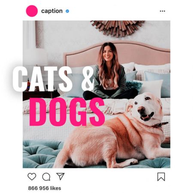Open the 'caption' username profile

tap(52, 11)
